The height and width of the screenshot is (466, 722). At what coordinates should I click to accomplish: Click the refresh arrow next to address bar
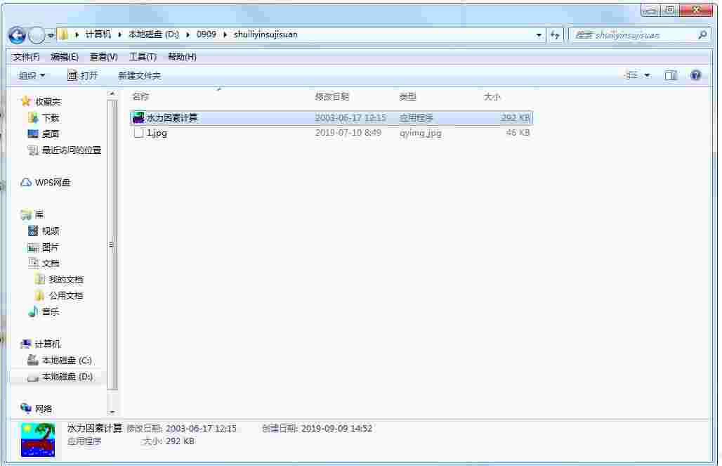click(x=556, y=34)
